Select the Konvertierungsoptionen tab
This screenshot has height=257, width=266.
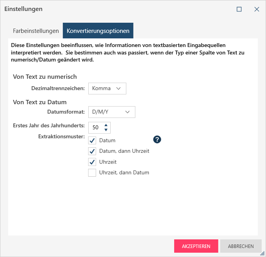click(98, 31)
